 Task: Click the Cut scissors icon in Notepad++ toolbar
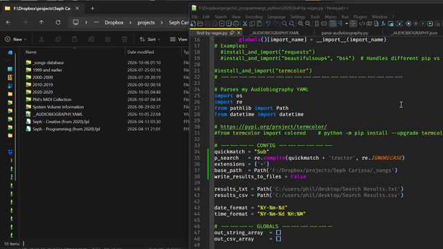pyautogui.click(x=245, y=24)
